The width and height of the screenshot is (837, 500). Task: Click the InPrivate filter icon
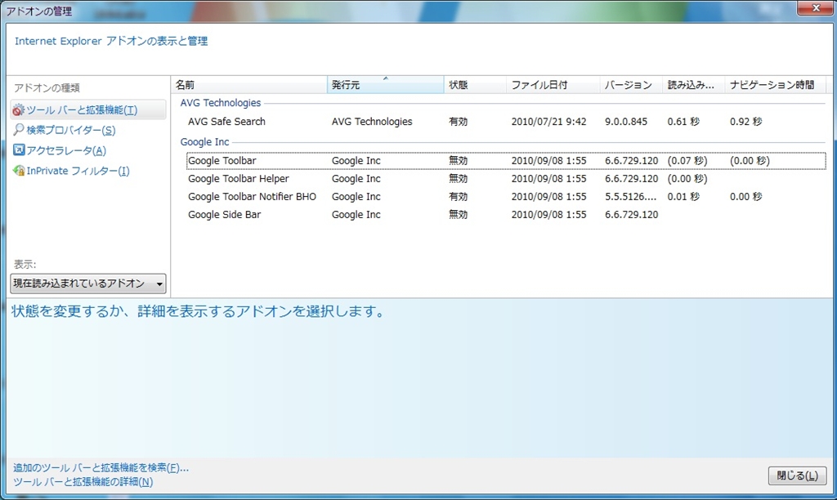(x=19, y=171)
